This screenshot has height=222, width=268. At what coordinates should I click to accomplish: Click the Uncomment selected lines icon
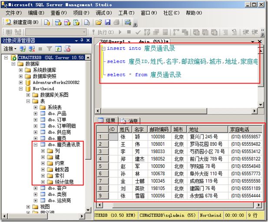234,32
